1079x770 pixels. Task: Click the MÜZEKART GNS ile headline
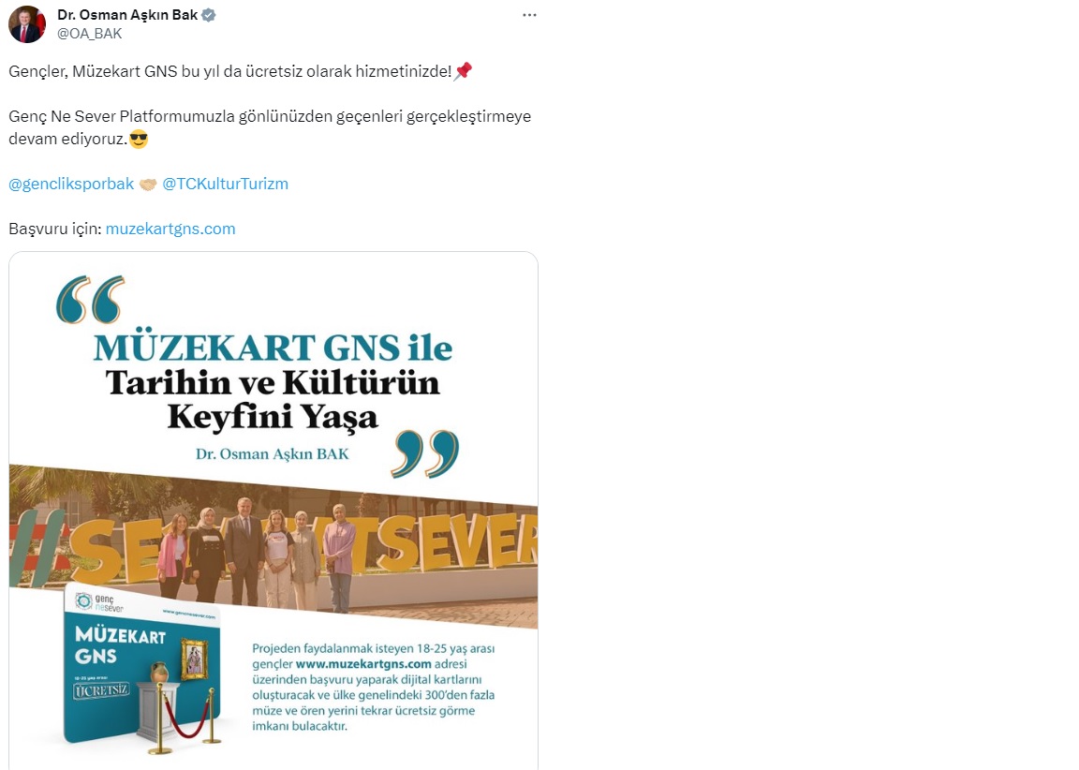(273, 348)
